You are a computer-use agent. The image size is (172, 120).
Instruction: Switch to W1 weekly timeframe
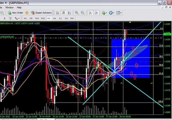coord(66,18)
